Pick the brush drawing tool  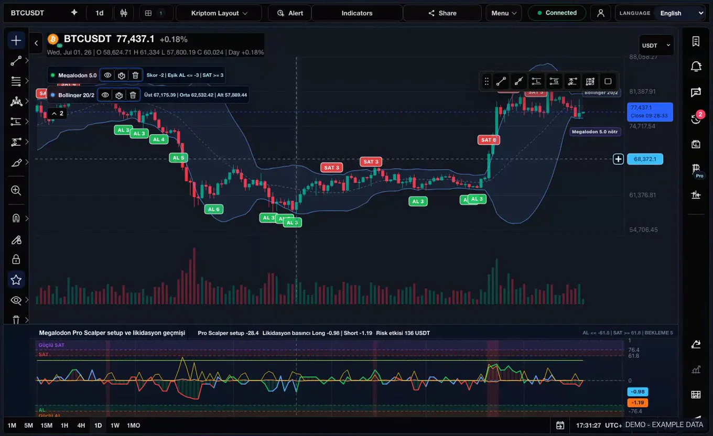(16, 163)
